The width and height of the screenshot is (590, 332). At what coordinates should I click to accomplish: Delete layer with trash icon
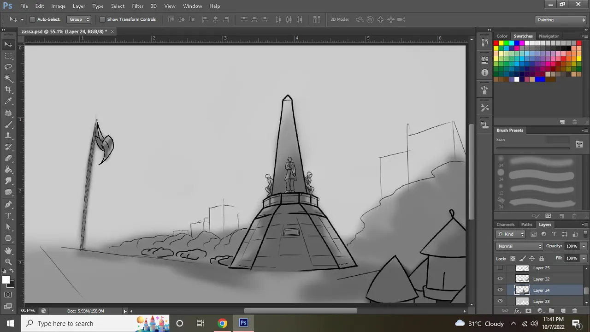click(574, 311)
